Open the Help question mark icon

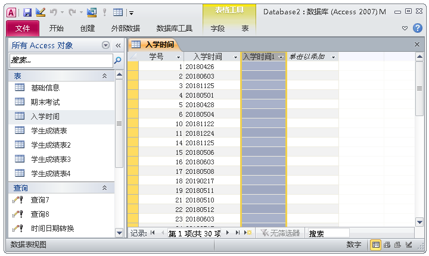[x=418, y=28]
